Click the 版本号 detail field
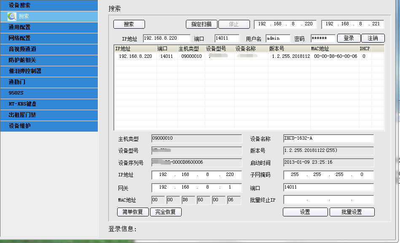400x243 pixels. coord(329,151)
